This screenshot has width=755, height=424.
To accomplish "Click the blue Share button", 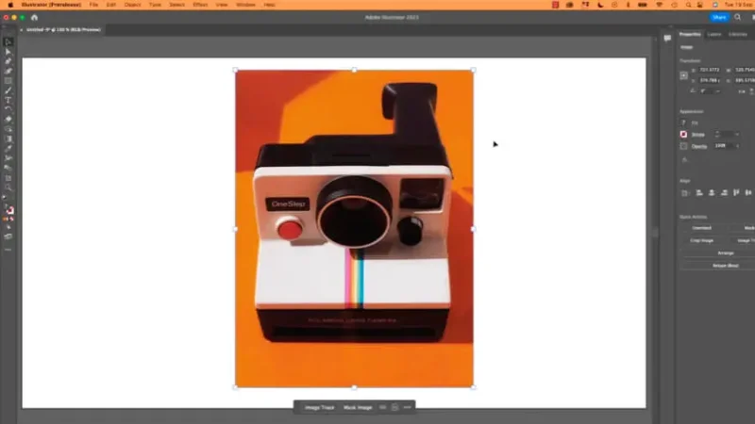I will coord(719,17).
